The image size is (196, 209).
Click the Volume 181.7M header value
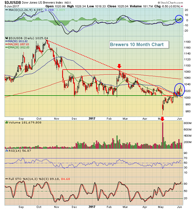click(141, 6)
